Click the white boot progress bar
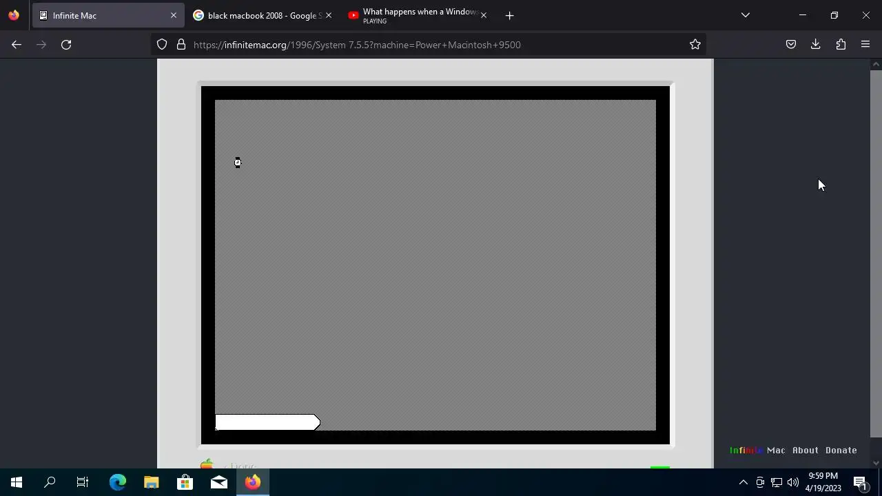Viewport: 882px width, 496px height. (267, 422)
